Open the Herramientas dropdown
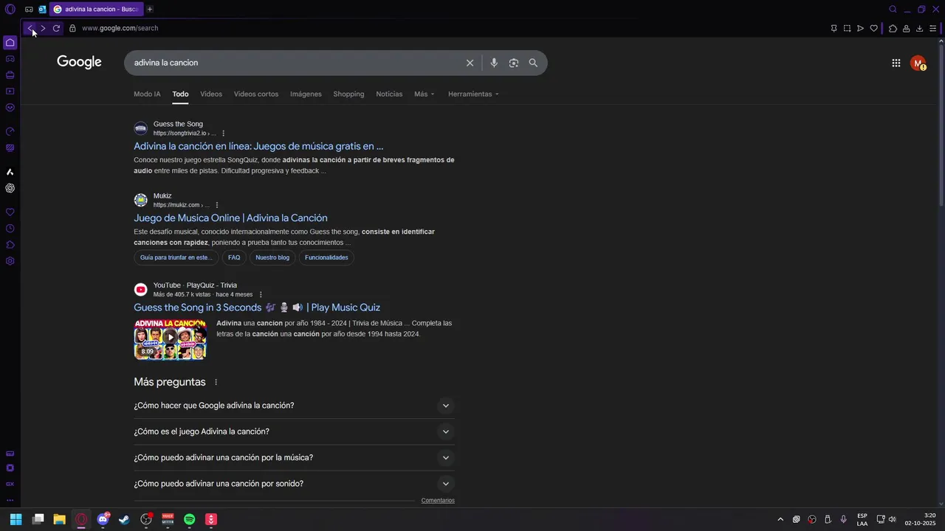This screenshot has width=945, height=531. tap(473, 94)
